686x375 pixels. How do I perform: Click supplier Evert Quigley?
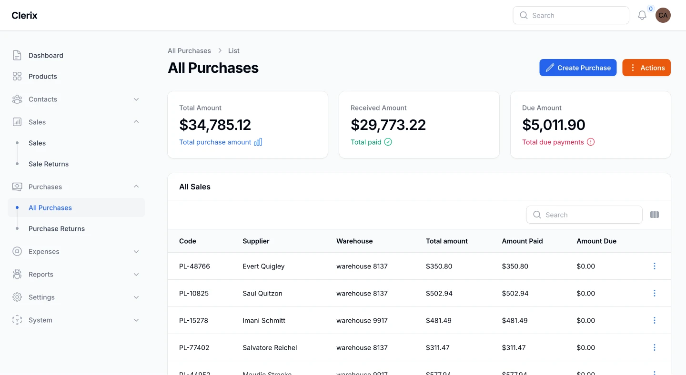263,266
